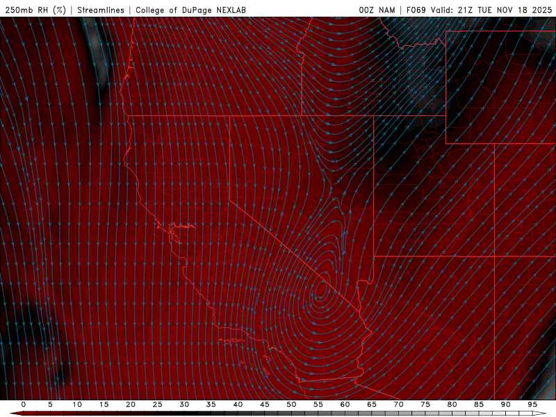
Task: Click the "35" color scale label
Action: coord(211,404)
